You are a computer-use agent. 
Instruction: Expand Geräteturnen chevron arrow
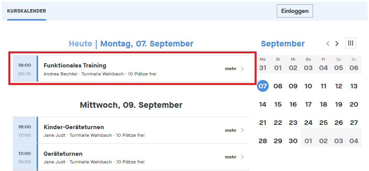pyautogui.click(x=242, y=157)
